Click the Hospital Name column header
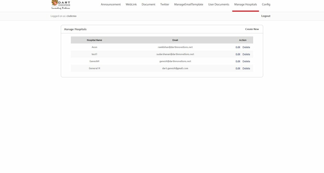Viewport: 324px width, 173px height. coord(94,40)
